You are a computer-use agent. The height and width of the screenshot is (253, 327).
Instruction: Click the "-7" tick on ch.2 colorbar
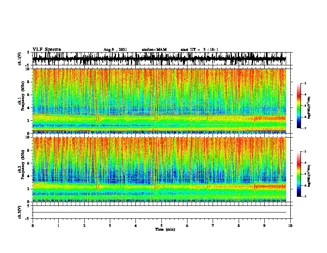pyautogui.click(x=305, y=197)
